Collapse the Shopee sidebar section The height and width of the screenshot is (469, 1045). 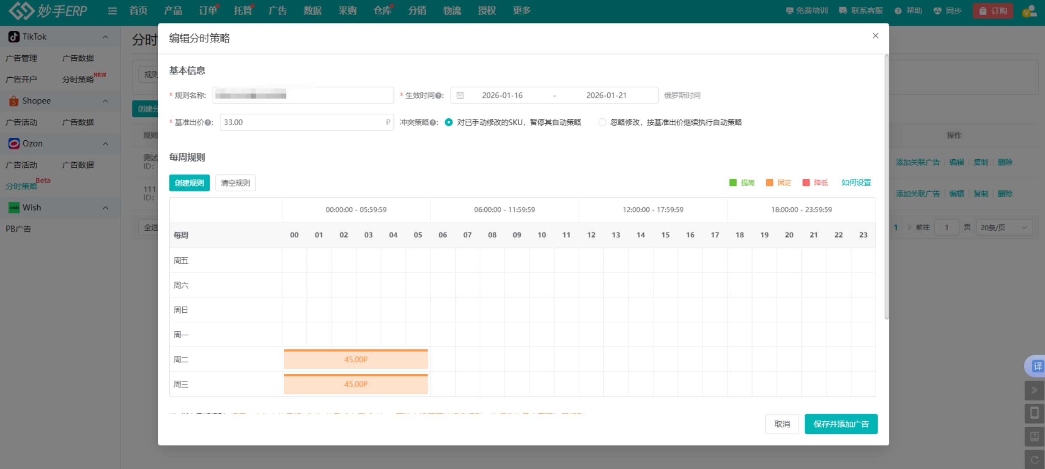(105, 101)
